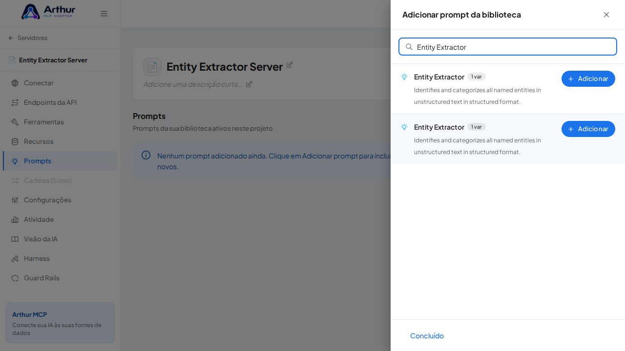Click the globe icon for Conectar
The height and width of the screenshot is (351, 625).
(x=15, y=83)
